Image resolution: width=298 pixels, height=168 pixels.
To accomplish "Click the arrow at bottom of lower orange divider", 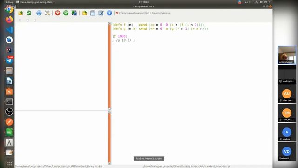I will coord(109,163).
